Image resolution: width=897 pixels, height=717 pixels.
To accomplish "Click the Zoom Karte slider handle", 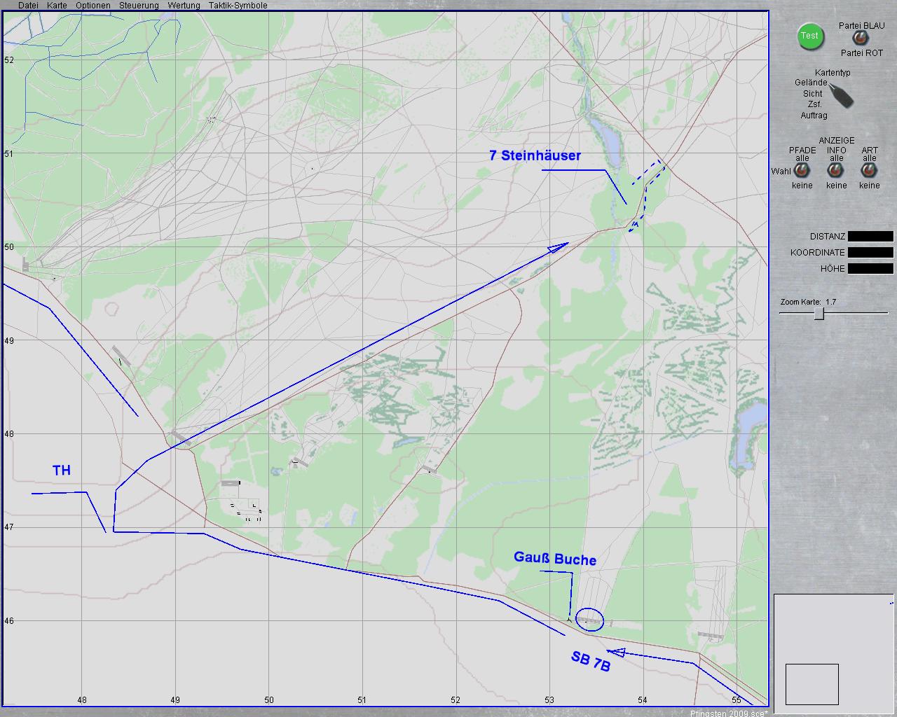I will (819, 314).
